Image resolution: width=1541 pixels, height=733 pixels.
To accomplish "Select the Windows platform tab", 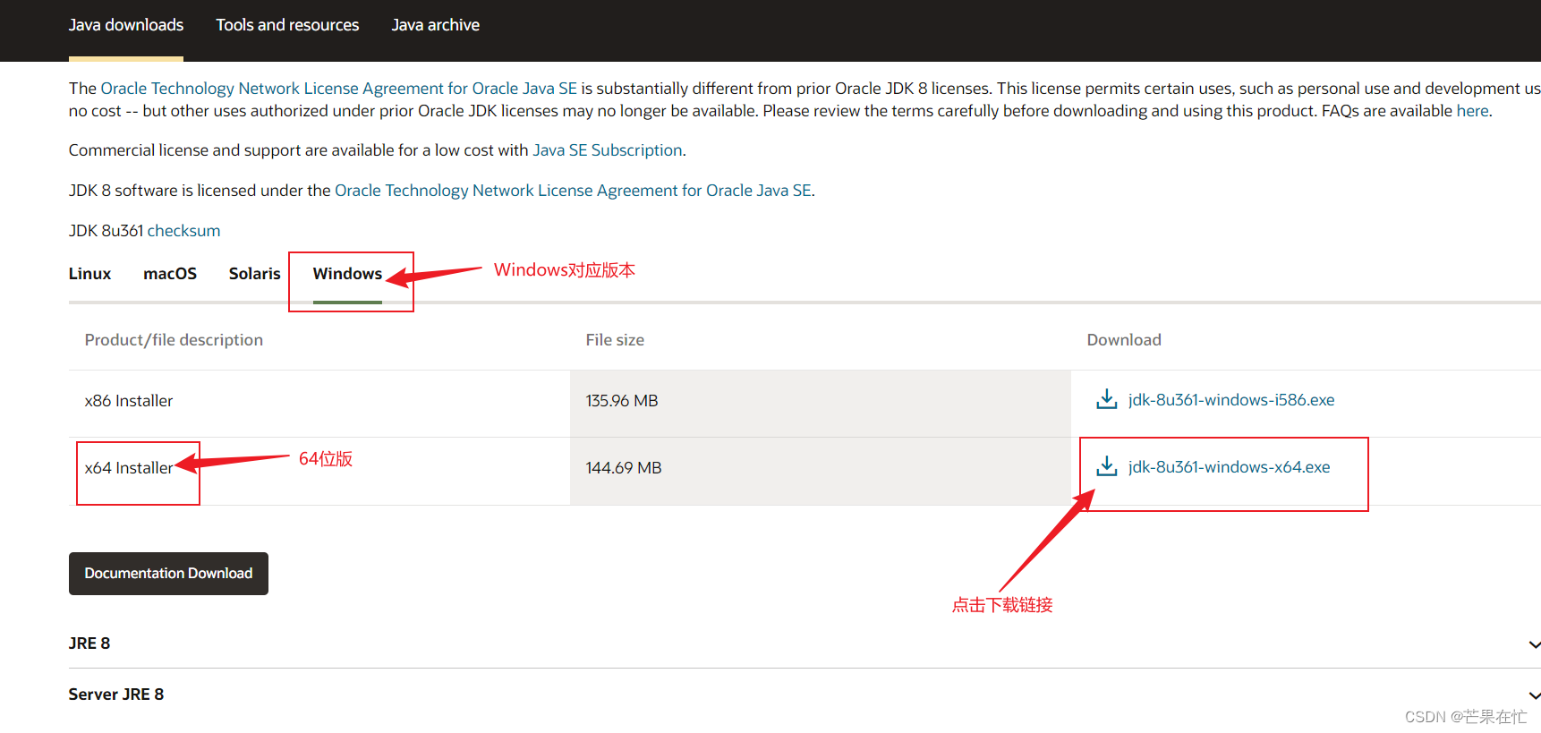I will click(x=347, y=274).
